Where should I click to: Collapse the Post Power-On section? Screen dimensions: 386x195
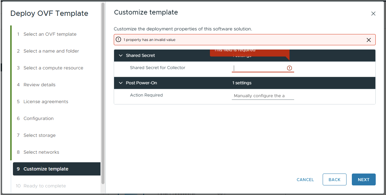pos(121,83)
